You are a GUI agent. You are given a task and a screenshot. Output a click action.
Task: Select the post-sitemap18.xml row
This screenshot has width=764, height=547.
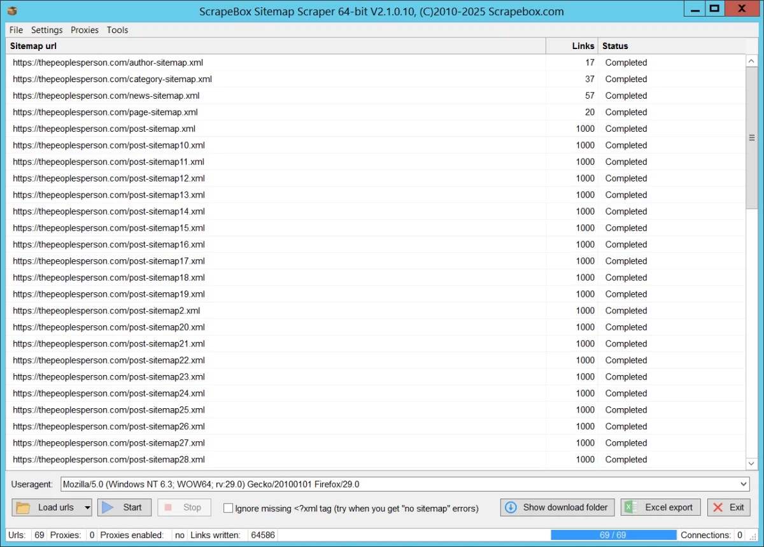pos(376,278)
